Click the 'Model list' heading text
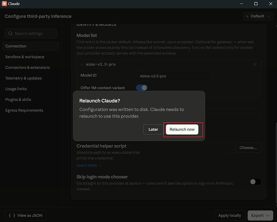Screen dimensions: 277x222 (x=87, y=36)
